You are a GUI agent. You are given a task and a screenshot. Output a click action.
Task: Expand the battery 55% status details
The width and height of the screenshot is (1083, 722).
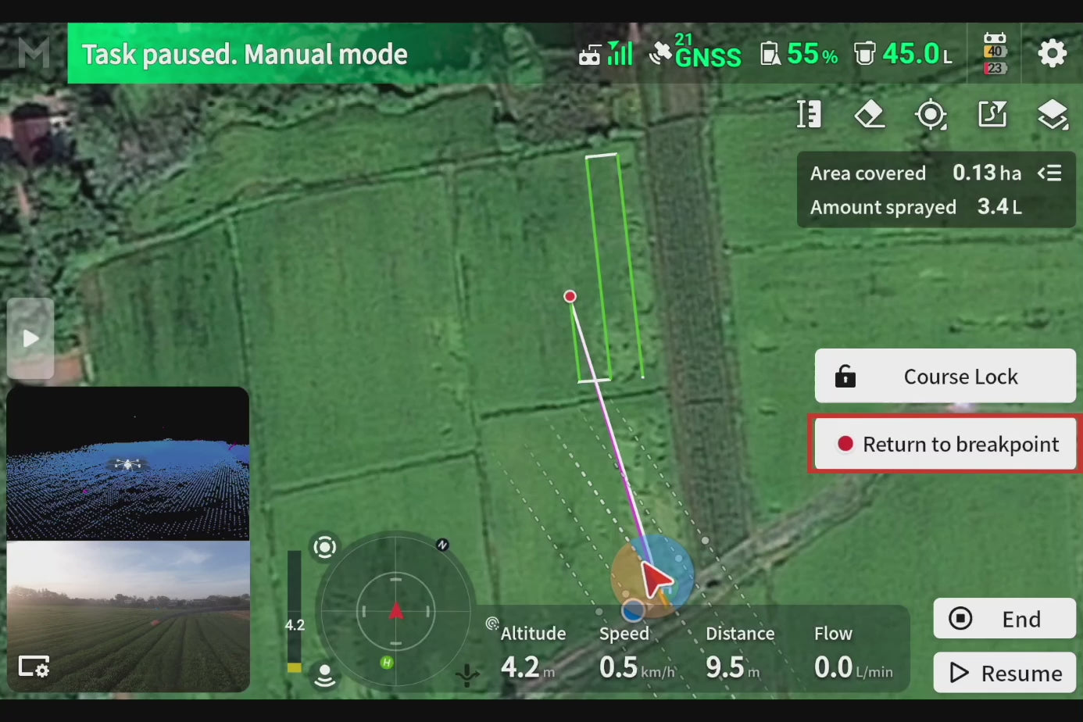[799, 54]
